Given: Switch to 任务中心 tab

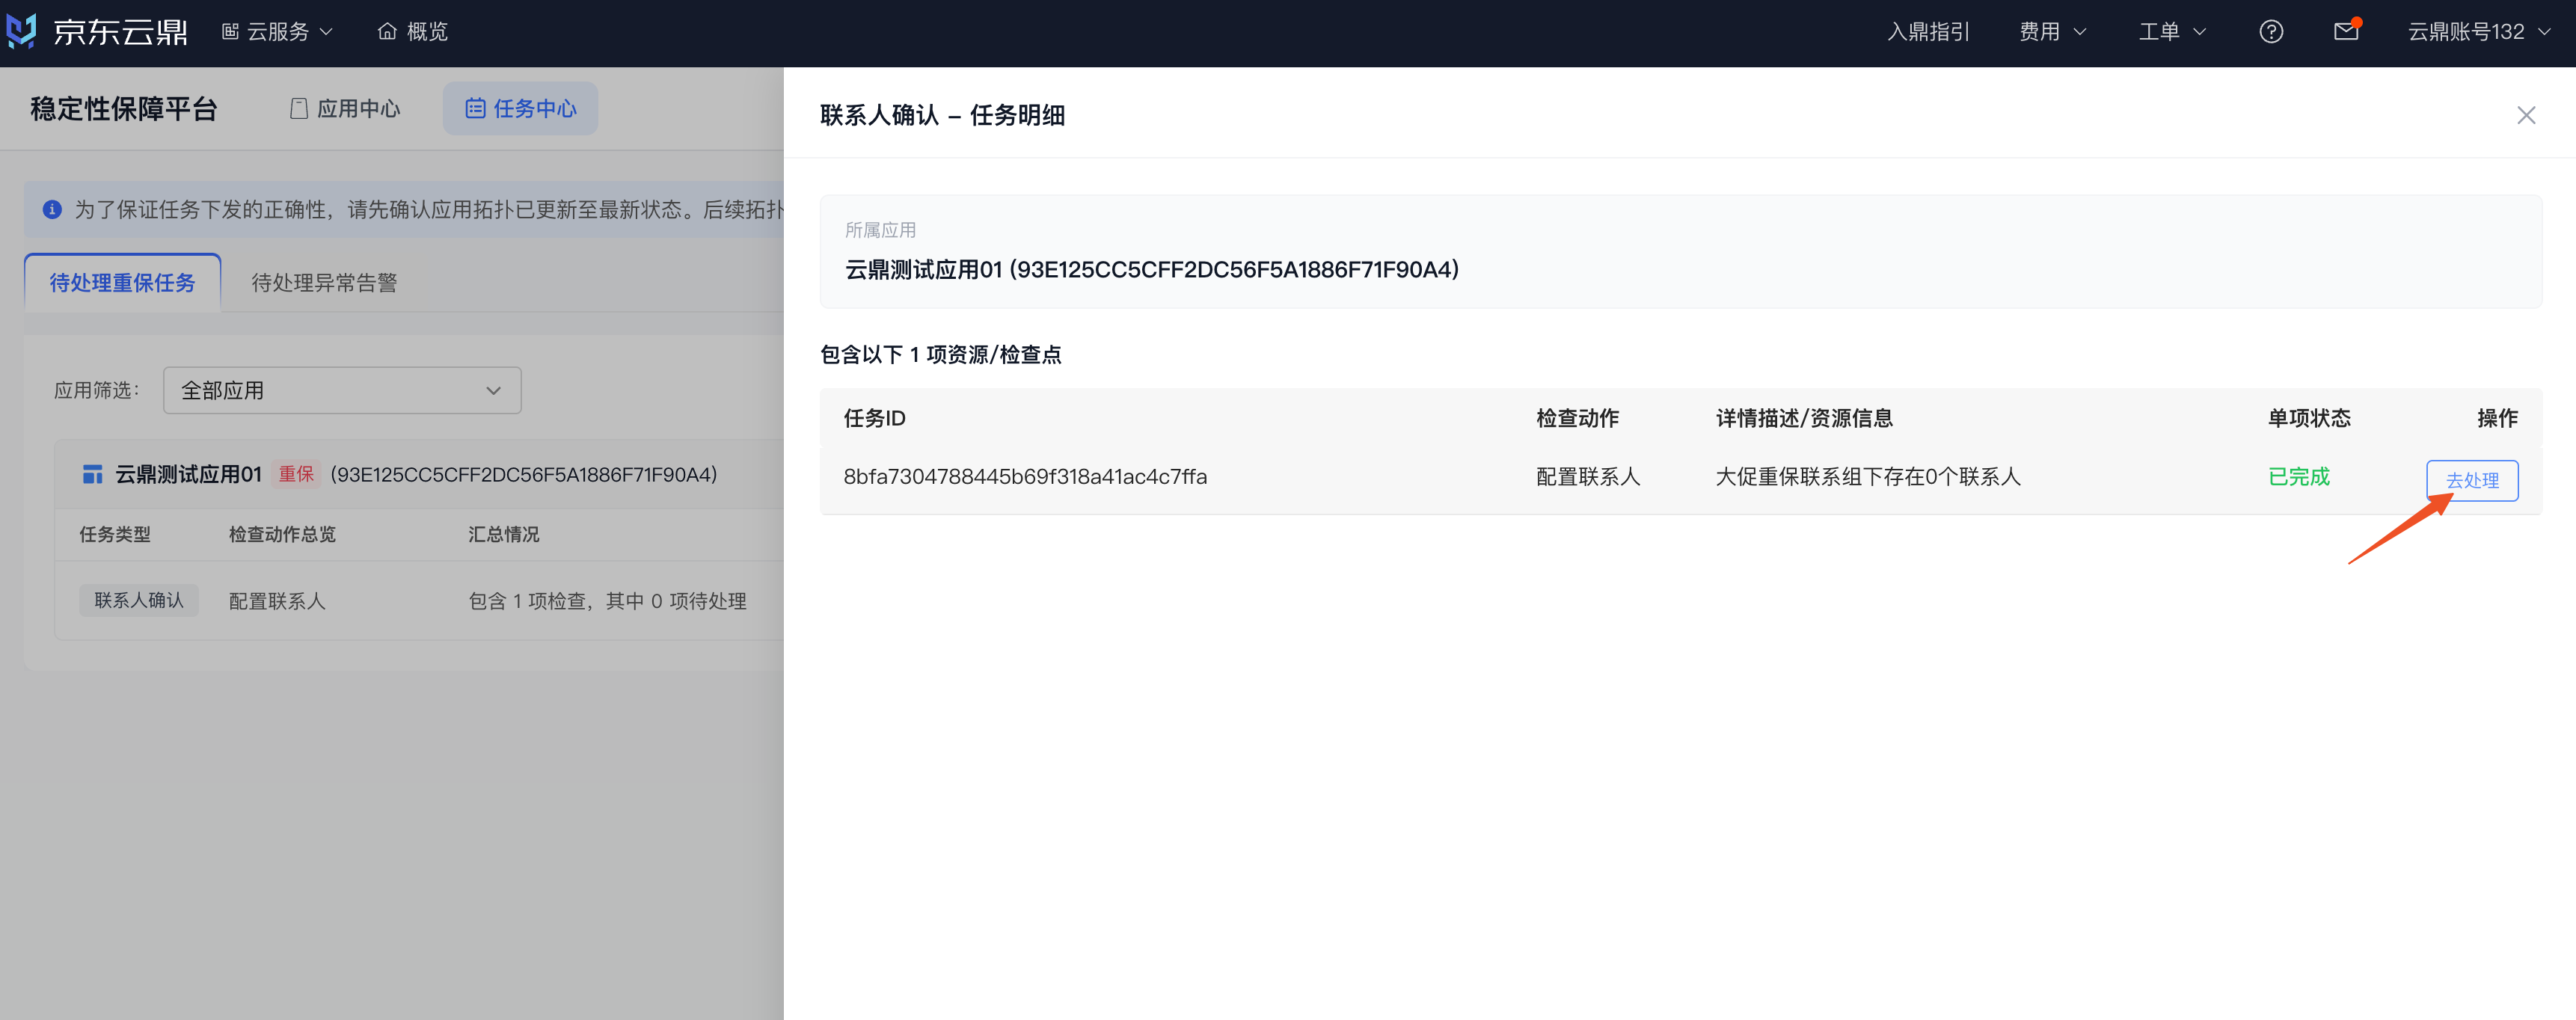Looking at the screenshot, I should point(521,108).
